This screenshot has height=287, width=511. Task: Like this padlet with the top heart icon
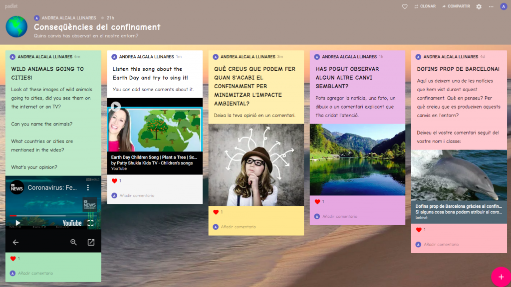pyautogui.click(x=405, y=6)
